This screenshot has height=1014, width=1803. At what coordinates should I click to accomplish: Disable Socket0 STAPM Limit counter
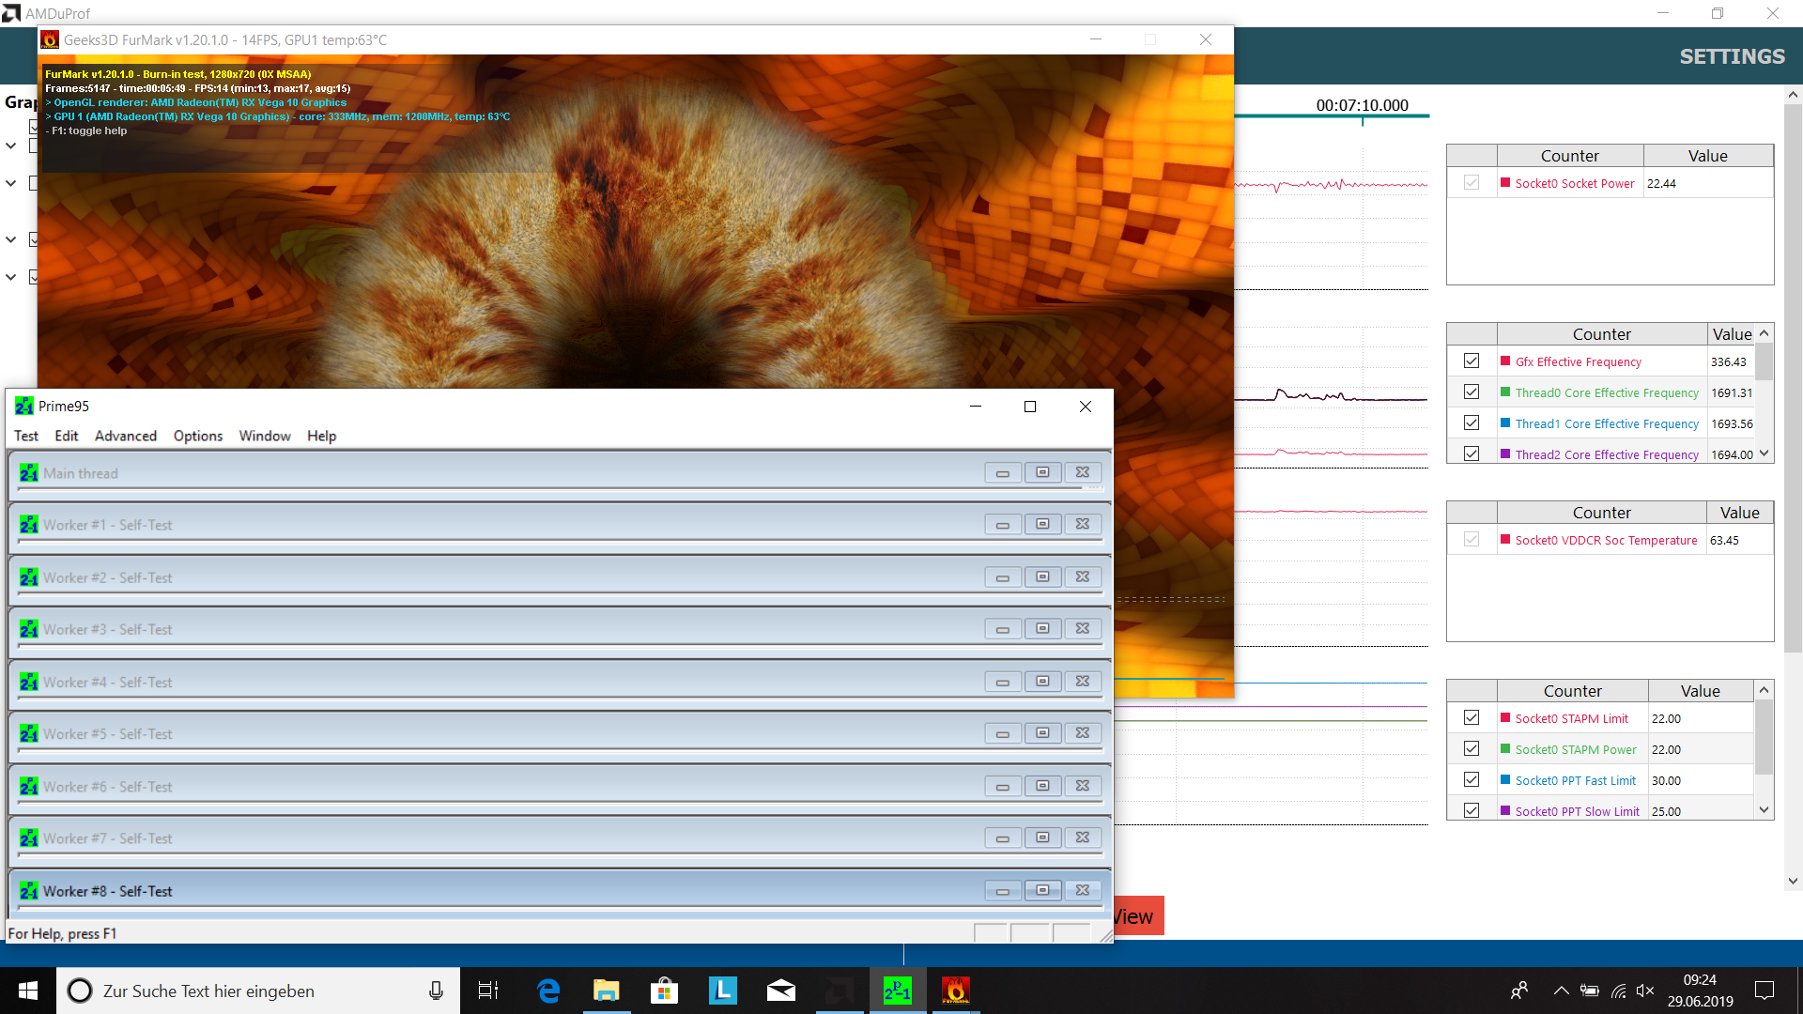tap(1472, 718)
